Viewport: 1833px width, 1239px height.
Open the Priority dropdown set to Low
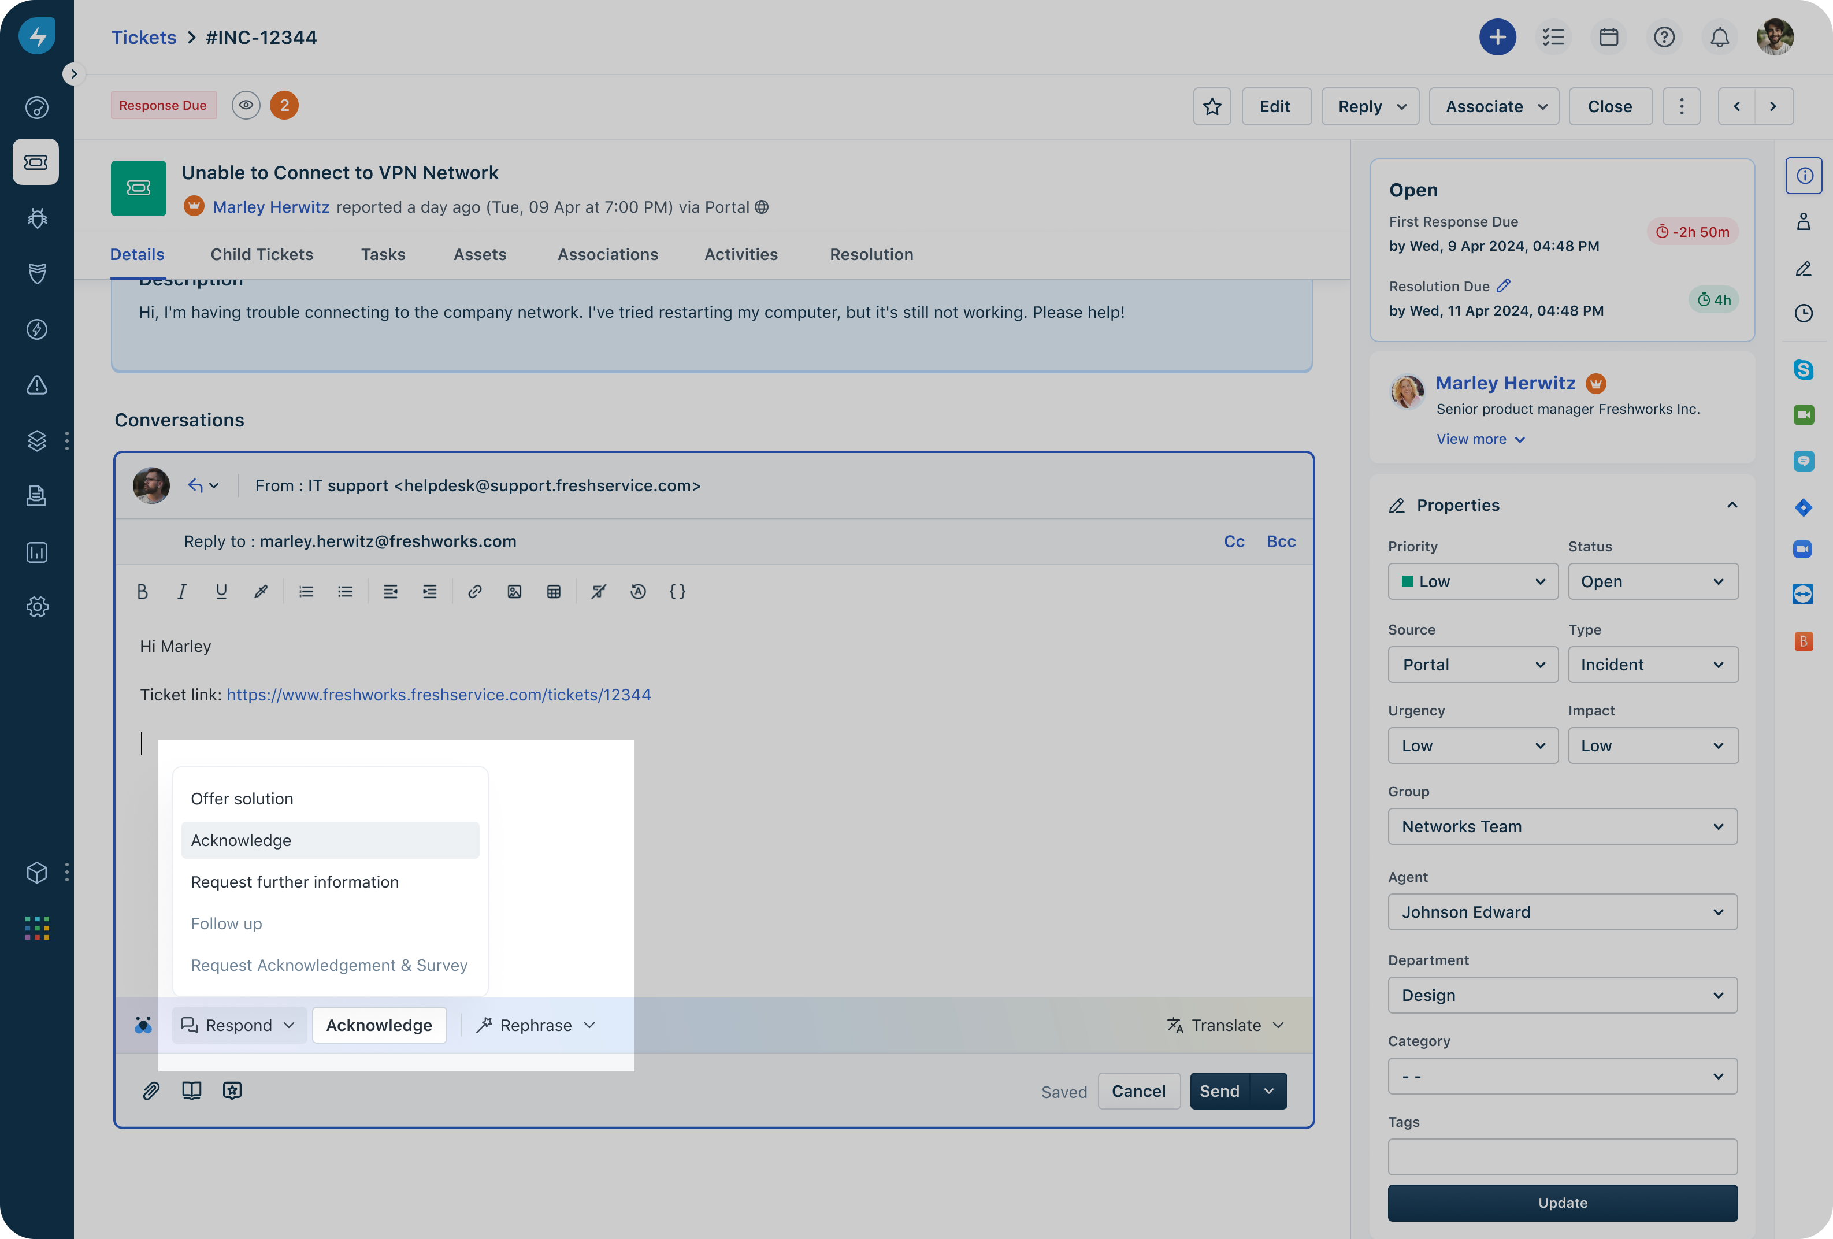click(1472, 581)
